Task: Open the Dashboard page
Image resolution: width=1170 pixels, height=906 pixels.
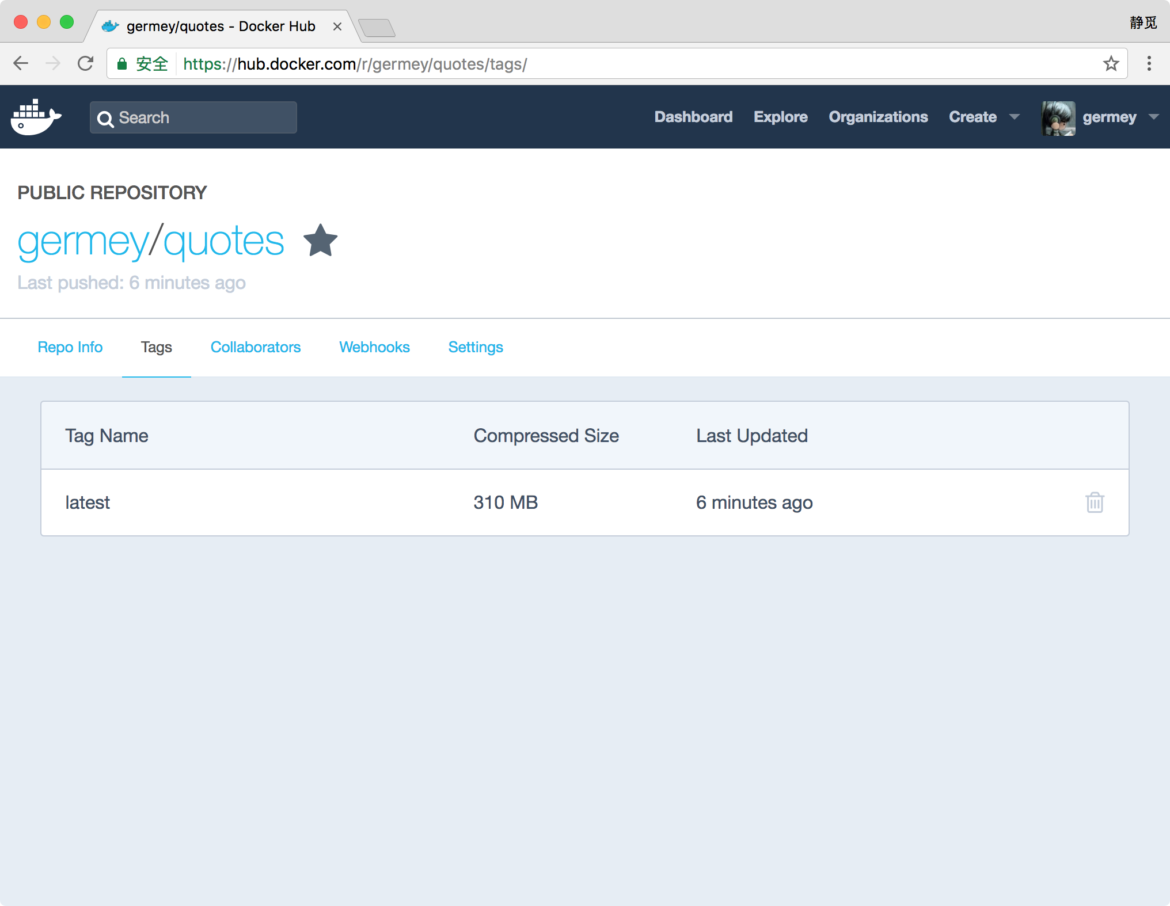Action: click(693, 117)
